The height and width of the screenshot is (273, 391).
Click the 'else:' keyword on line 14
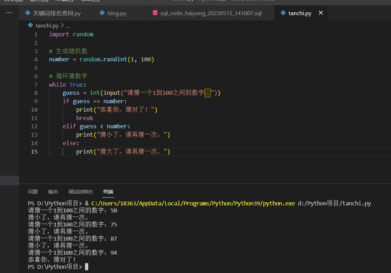[x=71, y=143]
